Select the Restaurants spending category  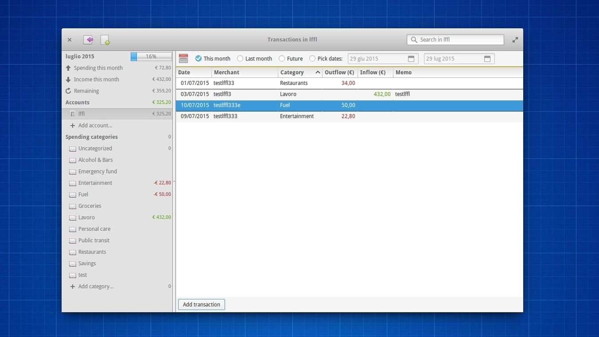[x=92, y=252]
